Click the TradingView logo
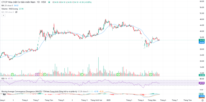This screenshot has height=102, width=206. click(4, 95)
